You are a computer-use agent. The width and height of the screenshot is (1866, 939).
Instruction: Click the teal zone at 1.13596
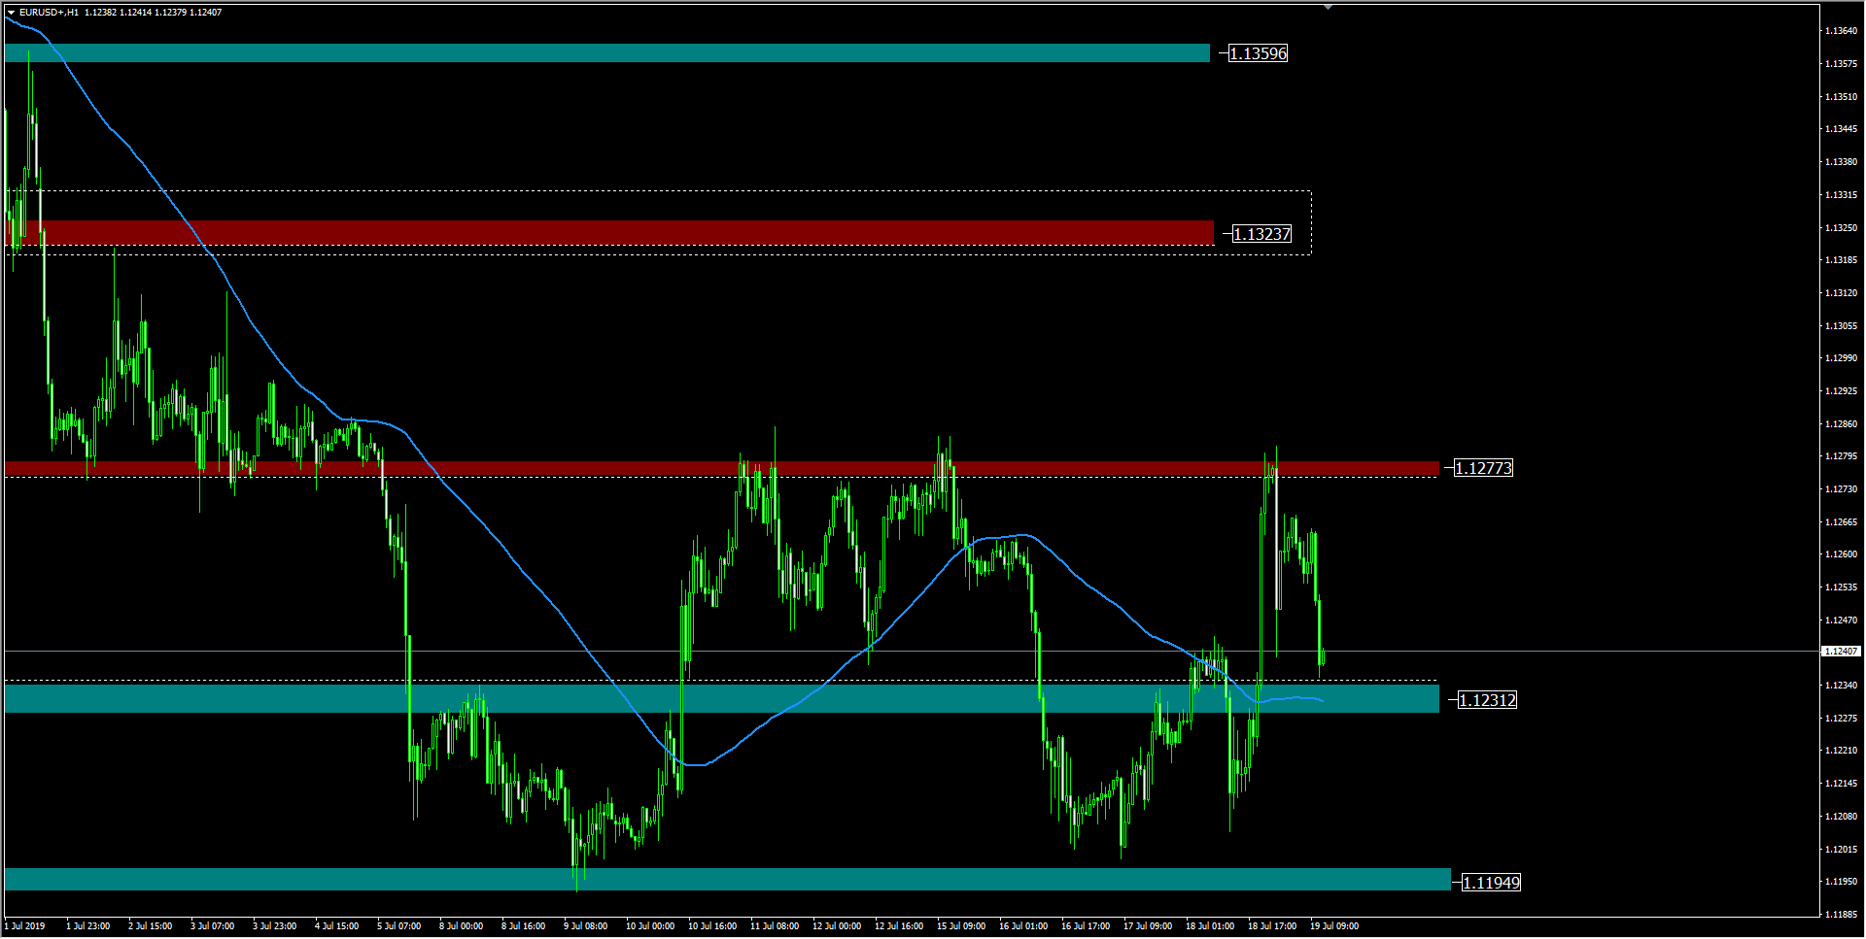coord(607,53)
